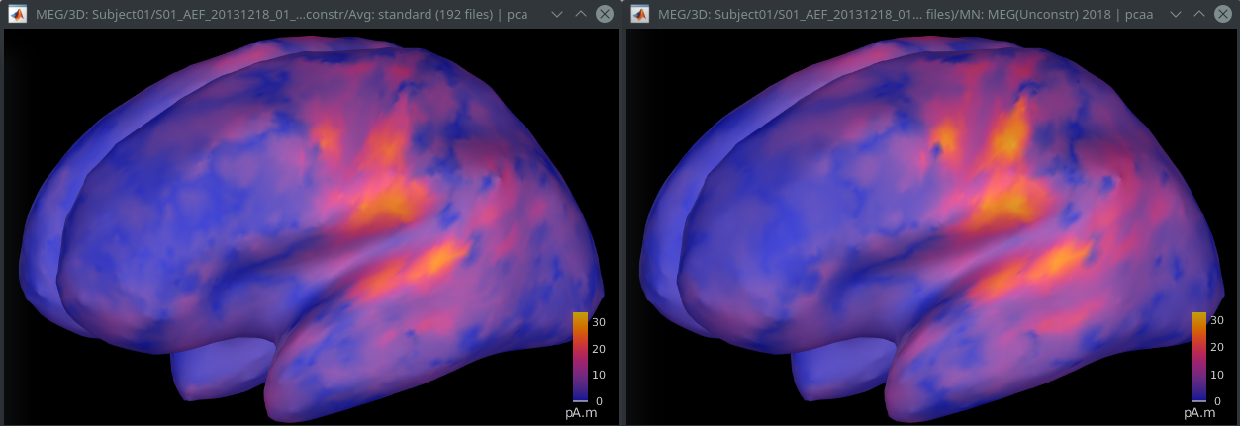Click the pA.m unit label, right window
The image size is (1240, 426).
[x=1200, y=412]
